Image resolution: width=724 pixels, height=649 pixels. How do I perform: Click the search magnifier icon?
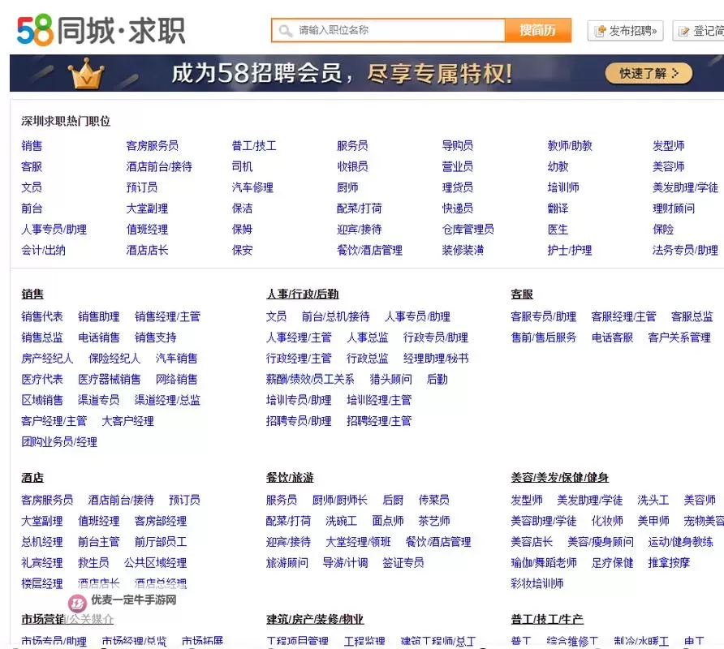coord(286,31)
